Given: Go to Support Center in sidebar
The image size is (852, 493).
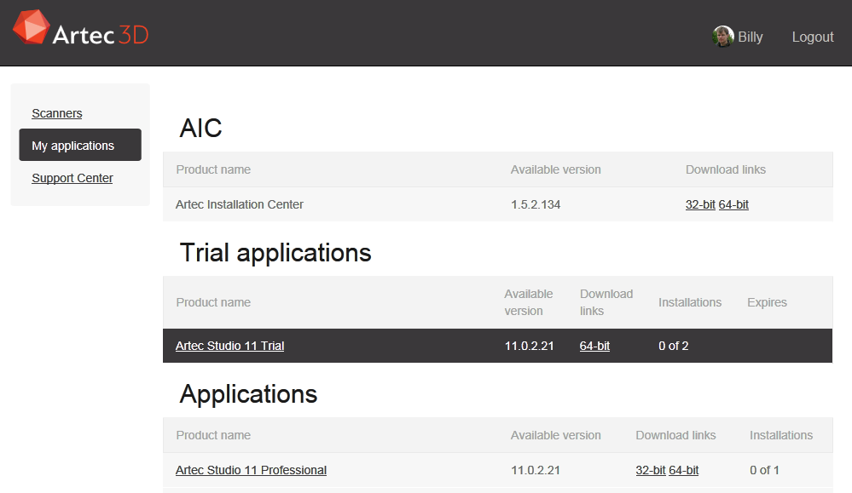Looking at the screenshot, I should click(x=72, y=178).
